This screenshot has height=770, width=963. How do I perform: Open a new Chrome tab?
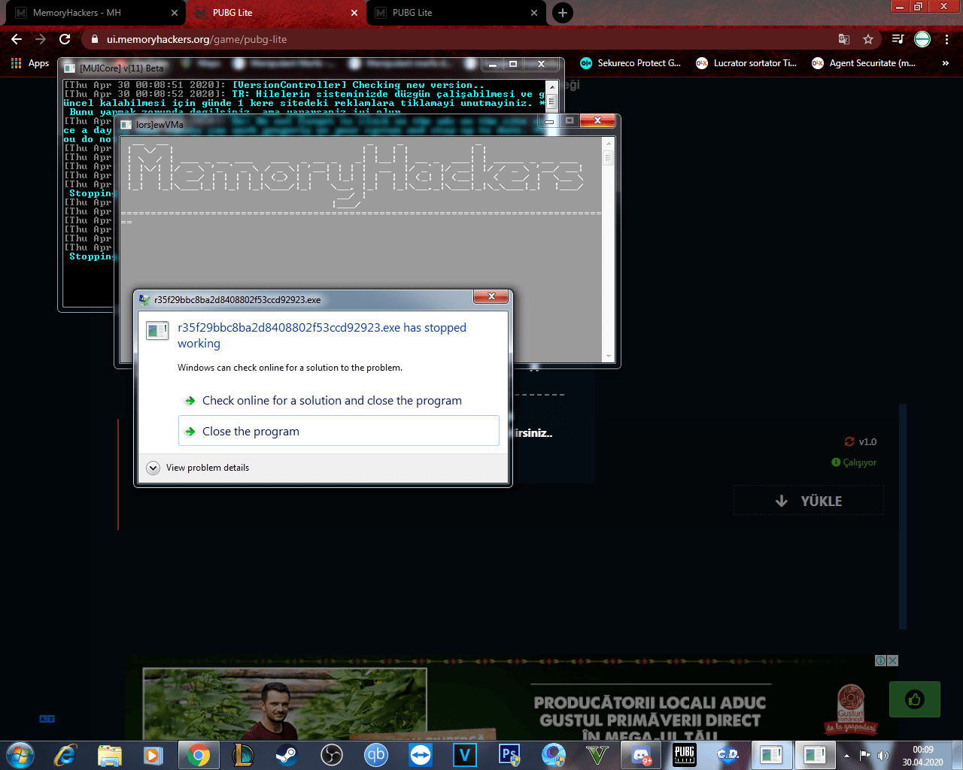coord(563,13)
